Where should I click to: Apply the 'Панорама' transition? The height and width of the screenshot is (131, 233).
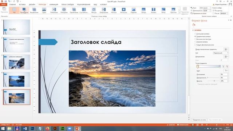pos(64,11)
